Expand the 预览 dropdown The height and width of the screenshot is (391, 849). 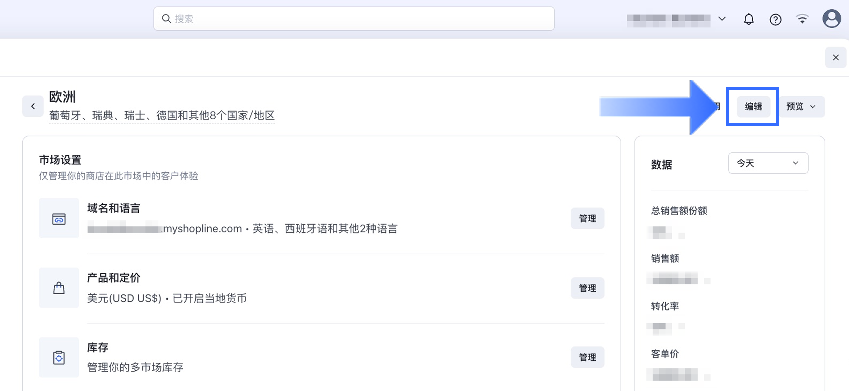(802, 106)
